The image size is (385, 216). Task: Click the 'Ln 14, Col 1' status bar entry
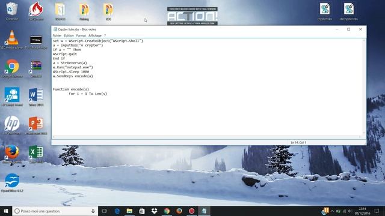point(298,143)
